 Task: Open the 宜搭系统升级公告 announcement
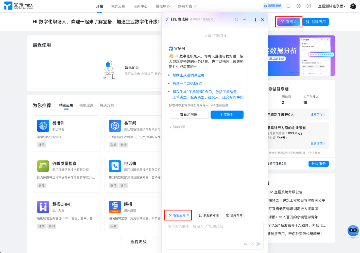(285, 192)
